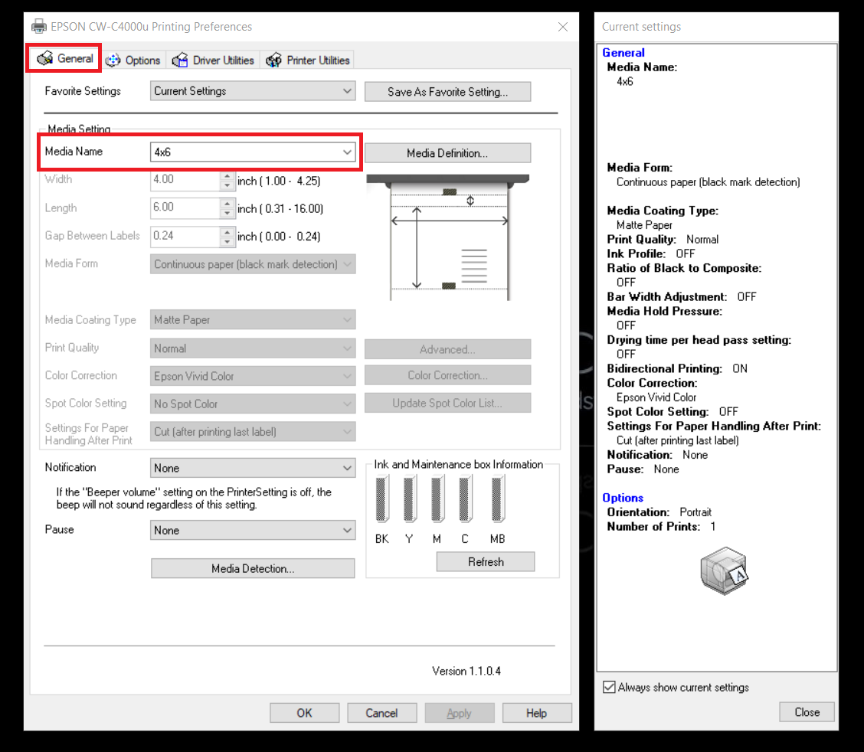Click the media layout preview diagram
Viewport: 864px width, 752px height.
click(x=449, y=237)
